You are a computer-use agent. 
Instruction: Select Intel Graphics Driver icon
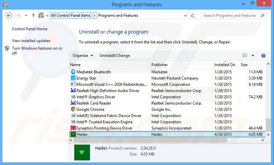tap(73, 97)
